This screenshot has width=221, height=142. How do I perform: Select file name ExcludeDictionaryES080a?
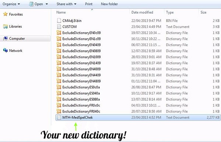click(x=81, y=99)
